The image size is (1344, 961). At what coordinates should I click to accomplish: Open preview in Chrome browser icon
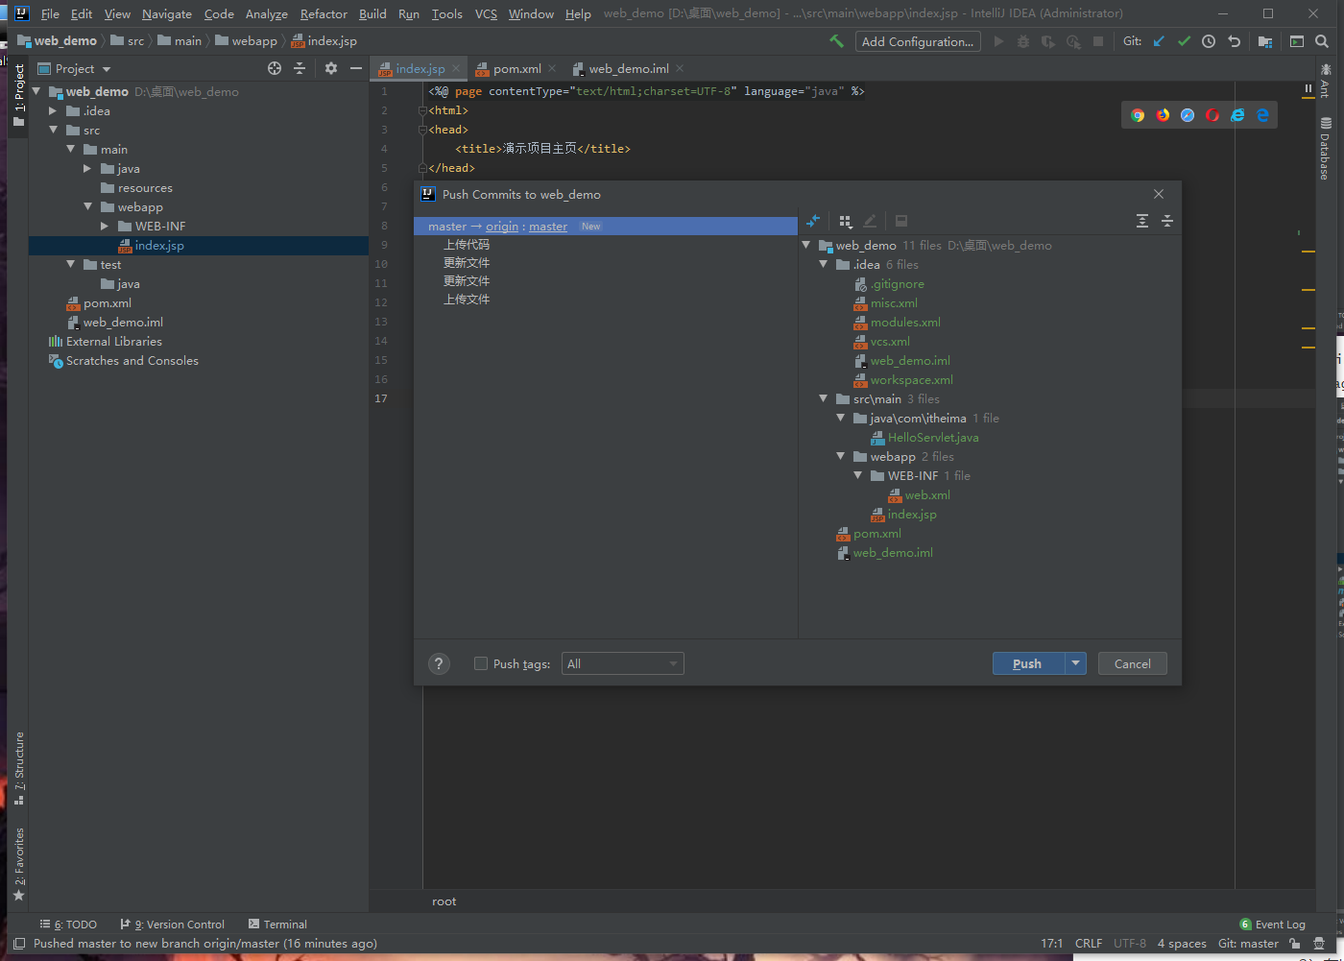click(1138, 115)
